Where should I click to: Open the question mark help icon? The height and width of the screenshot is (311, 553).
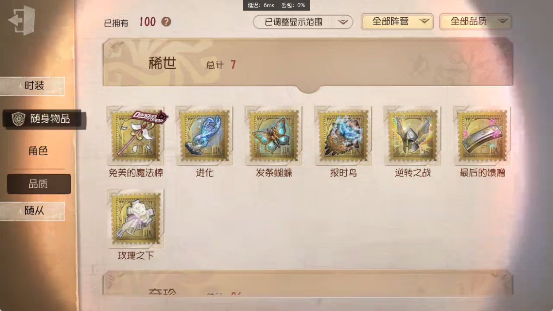[166, 22]
